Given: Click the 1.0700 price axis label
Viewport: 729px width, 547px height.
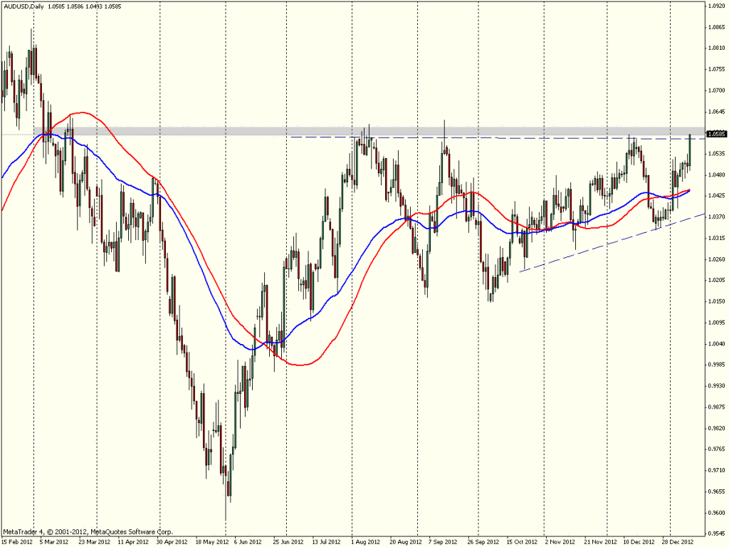Looking at the screenshot, I should [716, 90].
